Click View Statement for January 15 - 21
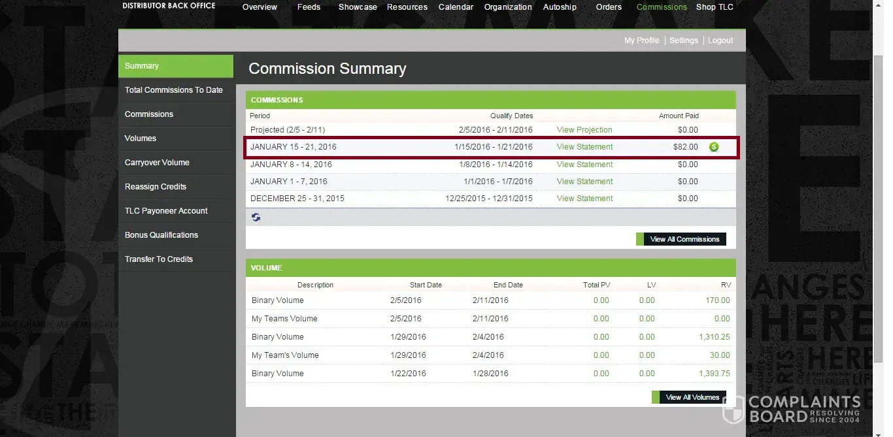The width and height of the screenshot is (893, 437). [x=584, y=147]
